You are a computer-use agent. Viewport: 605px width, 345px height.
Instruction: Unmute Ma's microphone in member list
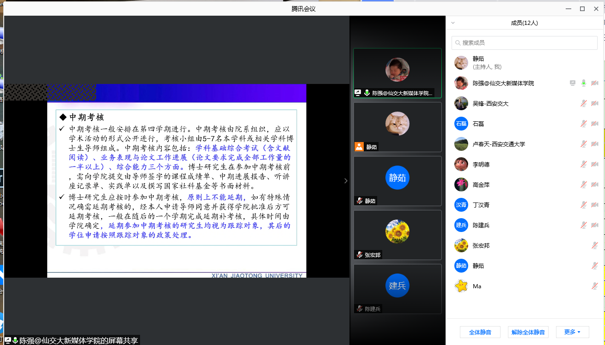pos(594,286)
